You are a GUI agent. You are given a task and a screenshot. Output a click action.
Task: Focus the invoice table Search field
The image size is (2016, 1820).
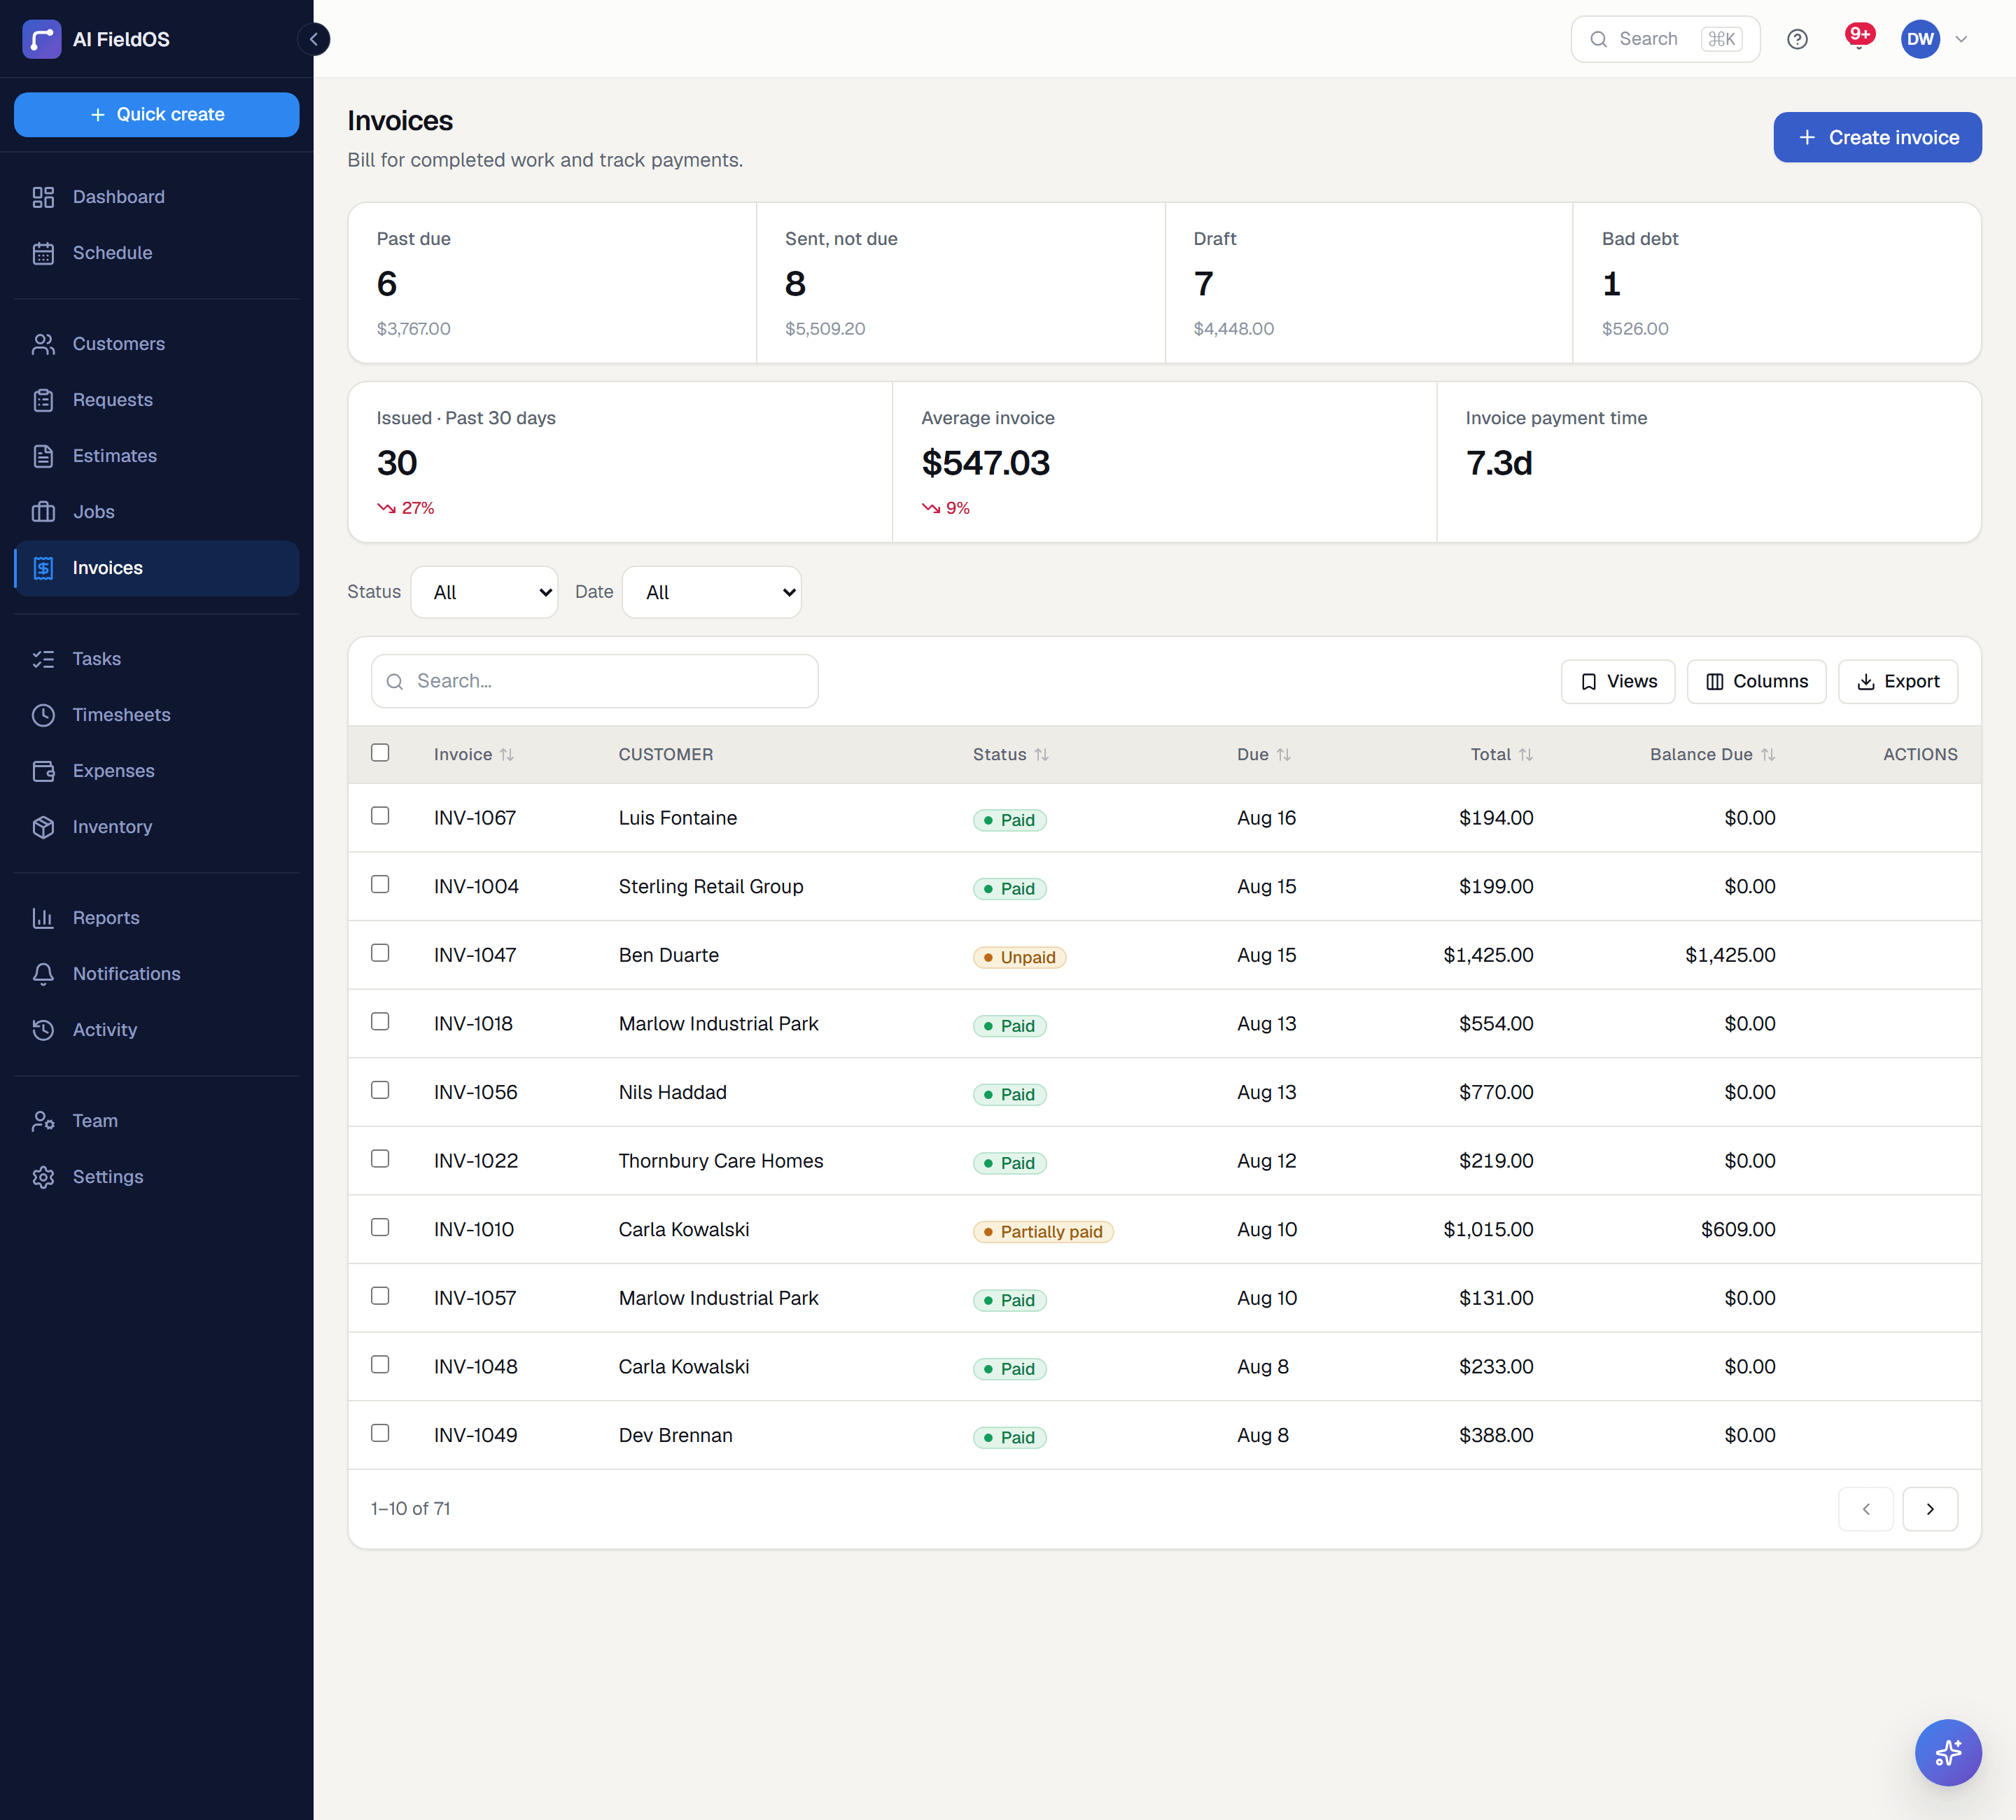[x=594, y=682]
